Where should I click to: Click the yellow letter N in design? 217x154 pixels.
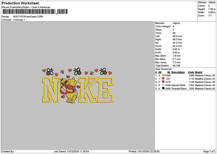point(51,90)
